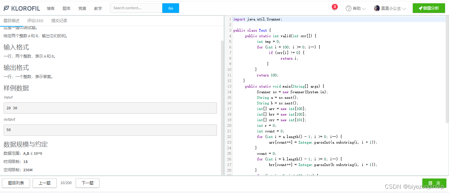Click the 样例数据 heading
This screenshot has height=193, width=449.
pos(16,88)
